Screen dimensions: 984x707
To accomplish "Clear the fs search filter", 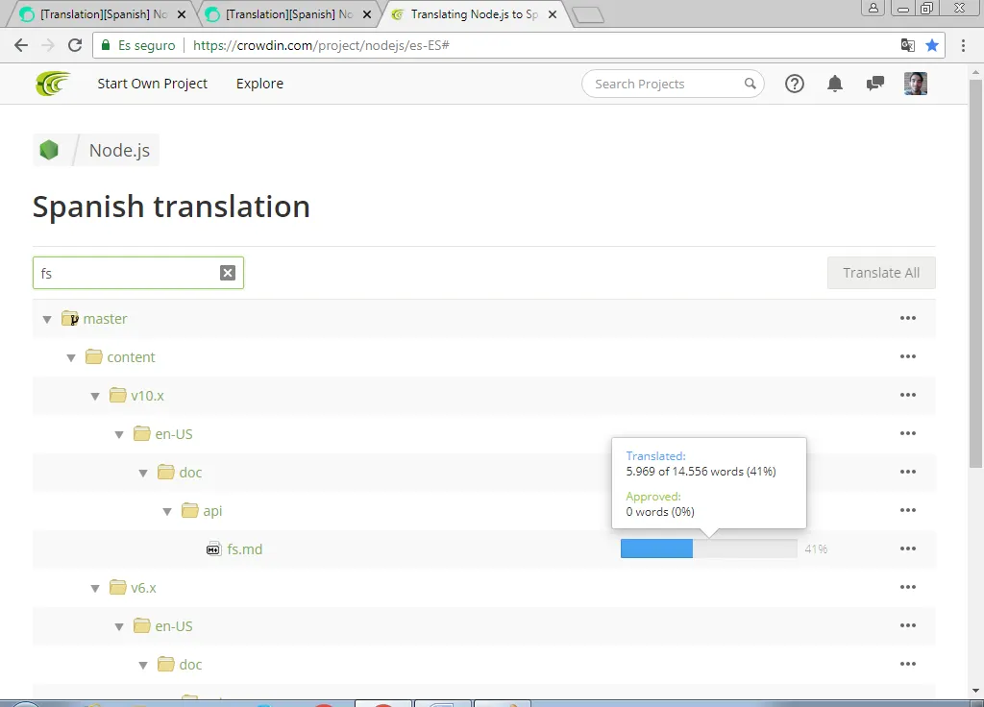I will [228, 273].
